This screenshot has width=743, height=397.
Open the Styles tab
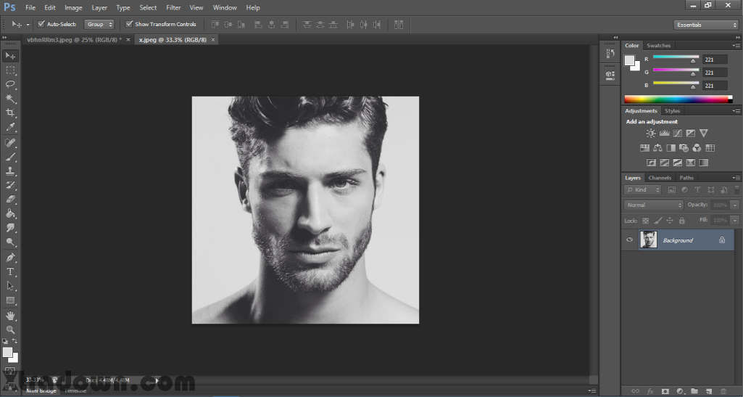pos(672,111)
